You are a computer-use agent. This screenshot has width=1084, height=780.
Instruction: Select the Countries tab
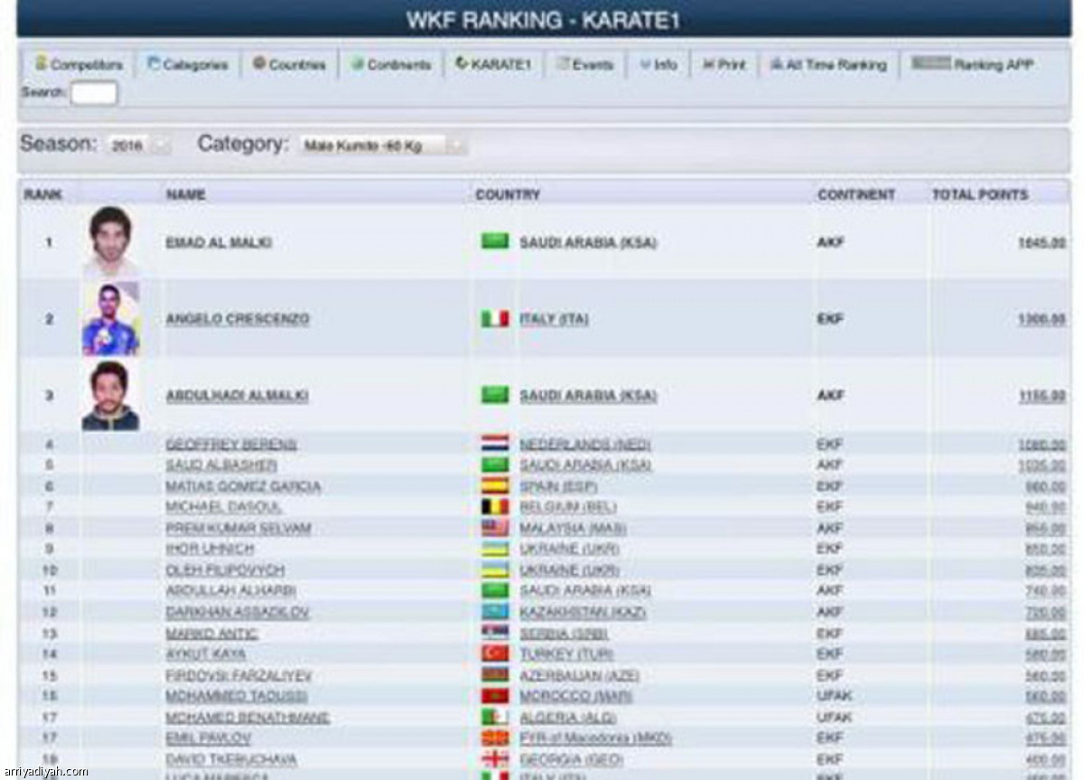(289, 65)
